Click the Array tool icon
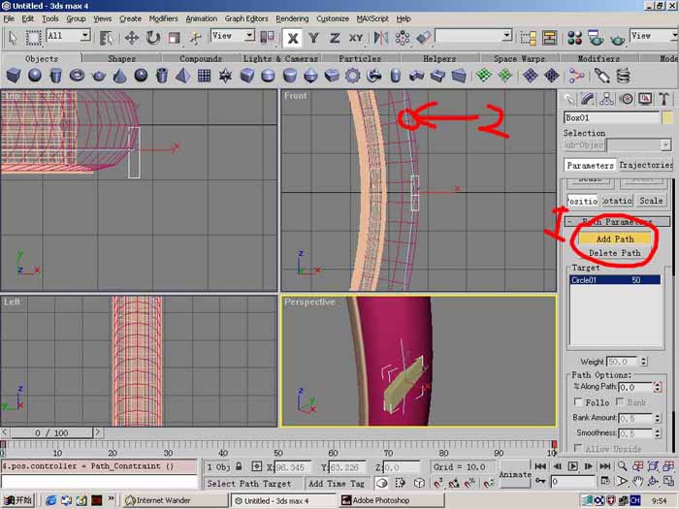This screenshot has width=679, height=509. [x=403, y=38]
